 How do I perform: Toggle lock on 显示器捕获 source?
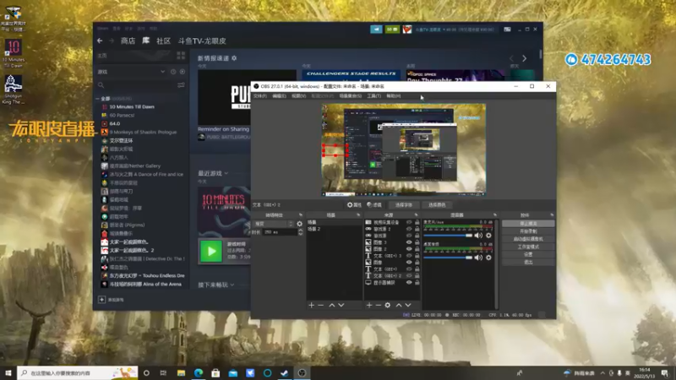pos(417,283)
